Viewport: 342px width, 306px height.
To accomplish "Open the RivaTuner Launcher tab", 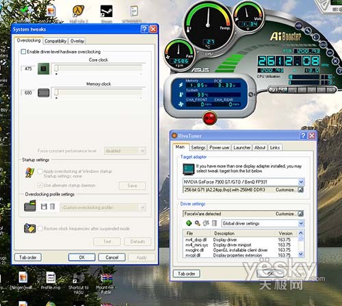I will (241, 148).
